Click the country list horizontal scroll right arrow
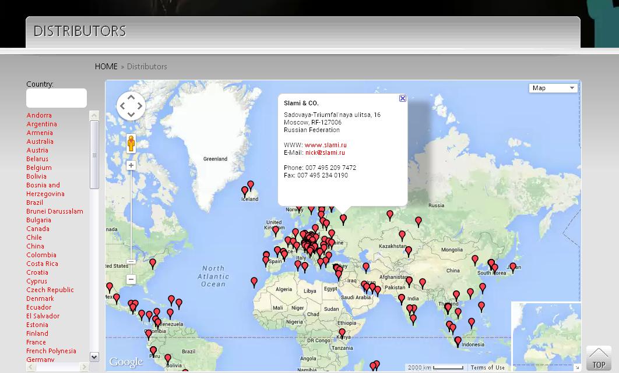Screen dimensions: 619x373 pos(84,367)
